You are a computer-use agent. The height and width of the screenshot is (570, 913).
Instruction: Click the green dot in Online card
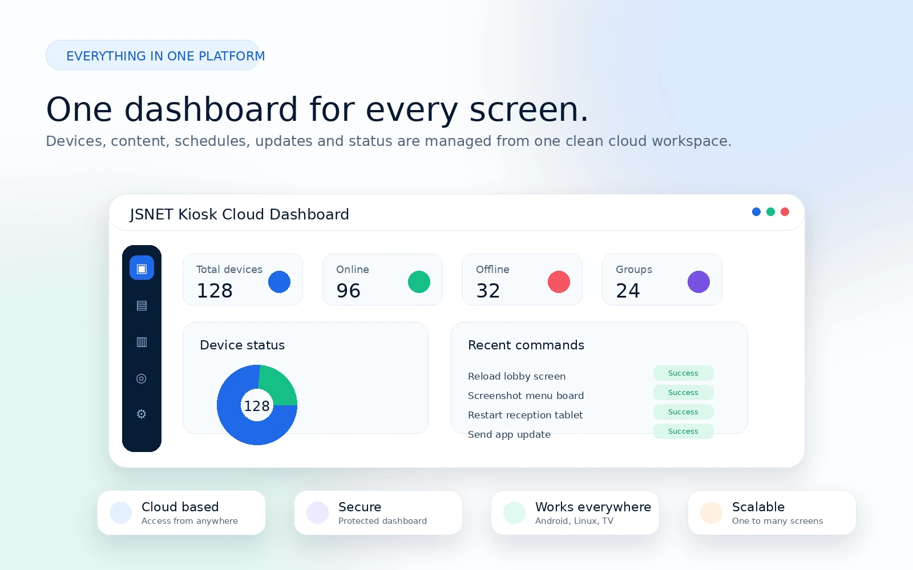pos(419,282)
